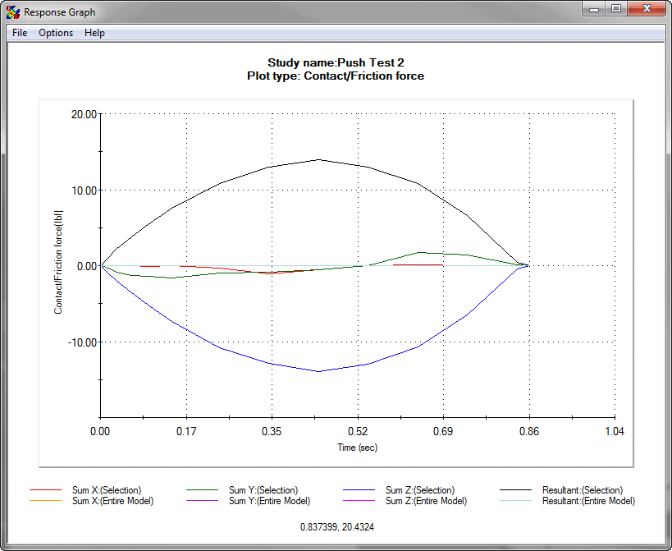
Task: Open the File menu
Action: coord(20,33)
